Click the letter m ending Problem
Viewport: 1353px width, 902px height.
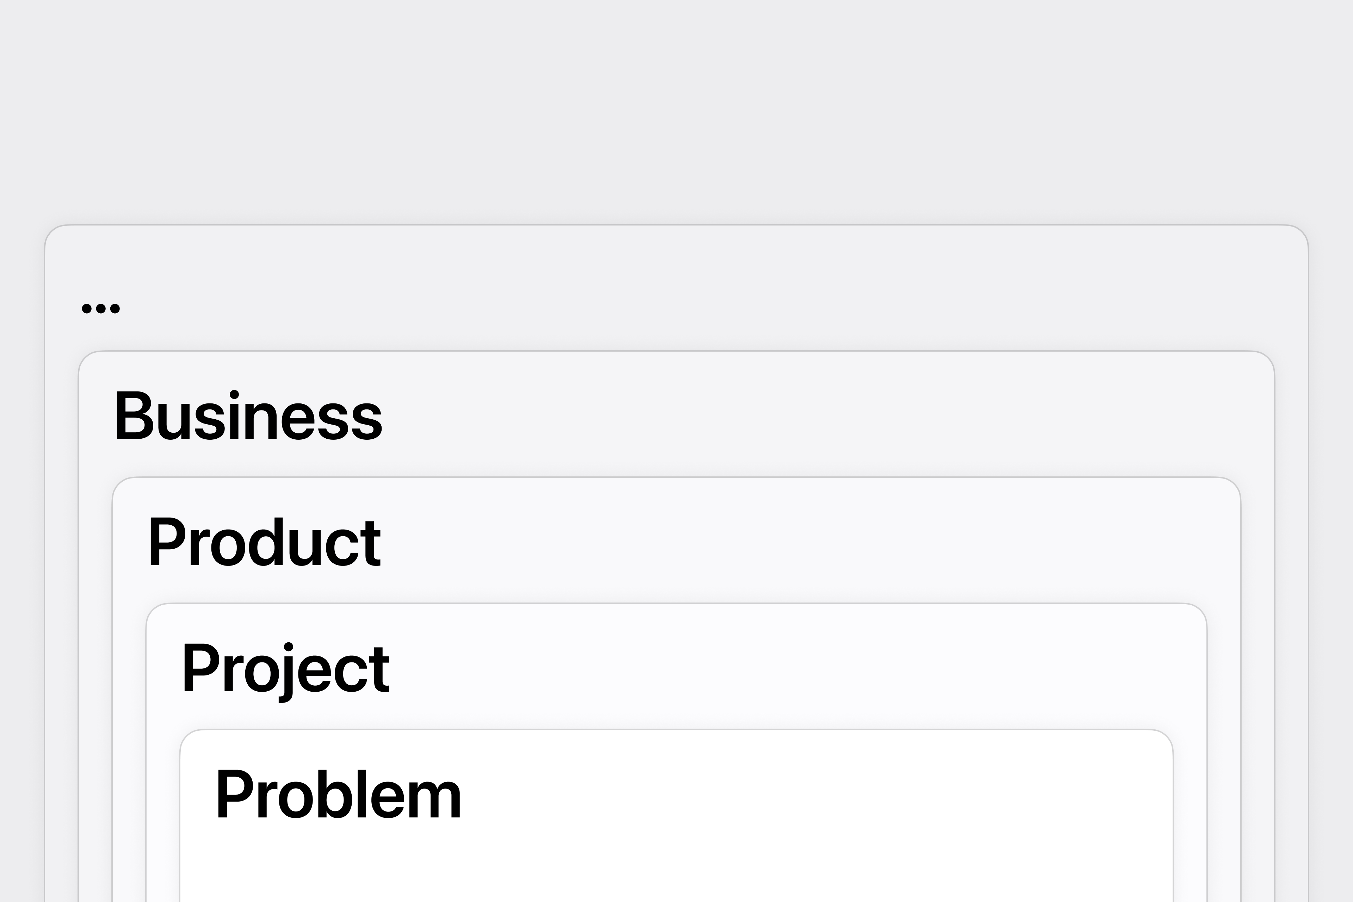(x=434, y=799)
